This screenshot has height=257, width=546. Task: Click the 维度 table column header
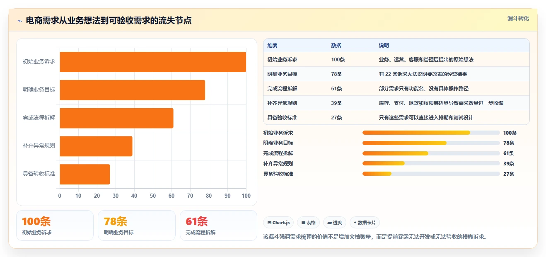pyautogui.click(x=272, y=46)
